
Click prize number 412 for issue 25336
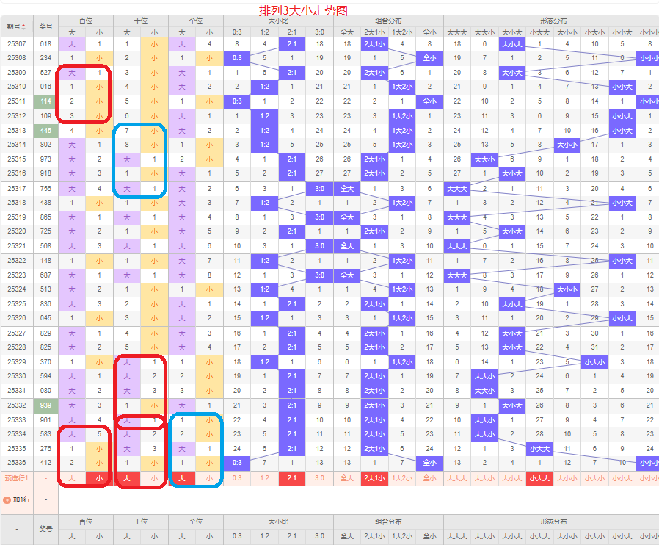click(x=45, y=463)
